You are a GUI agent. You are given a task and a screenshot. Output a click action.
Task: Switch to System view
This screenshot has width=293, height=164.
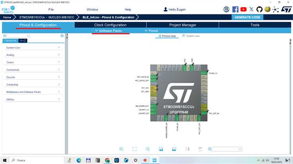tap(191, 36)
